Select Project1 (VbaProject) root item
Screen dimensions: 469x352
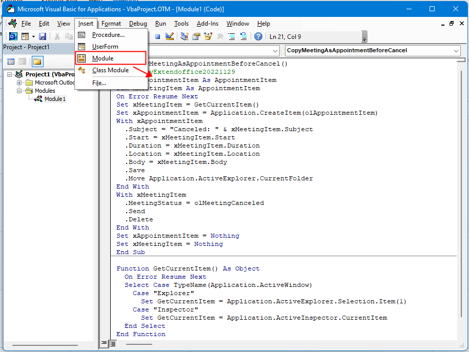pyautogui.click(x=50, y=74)
